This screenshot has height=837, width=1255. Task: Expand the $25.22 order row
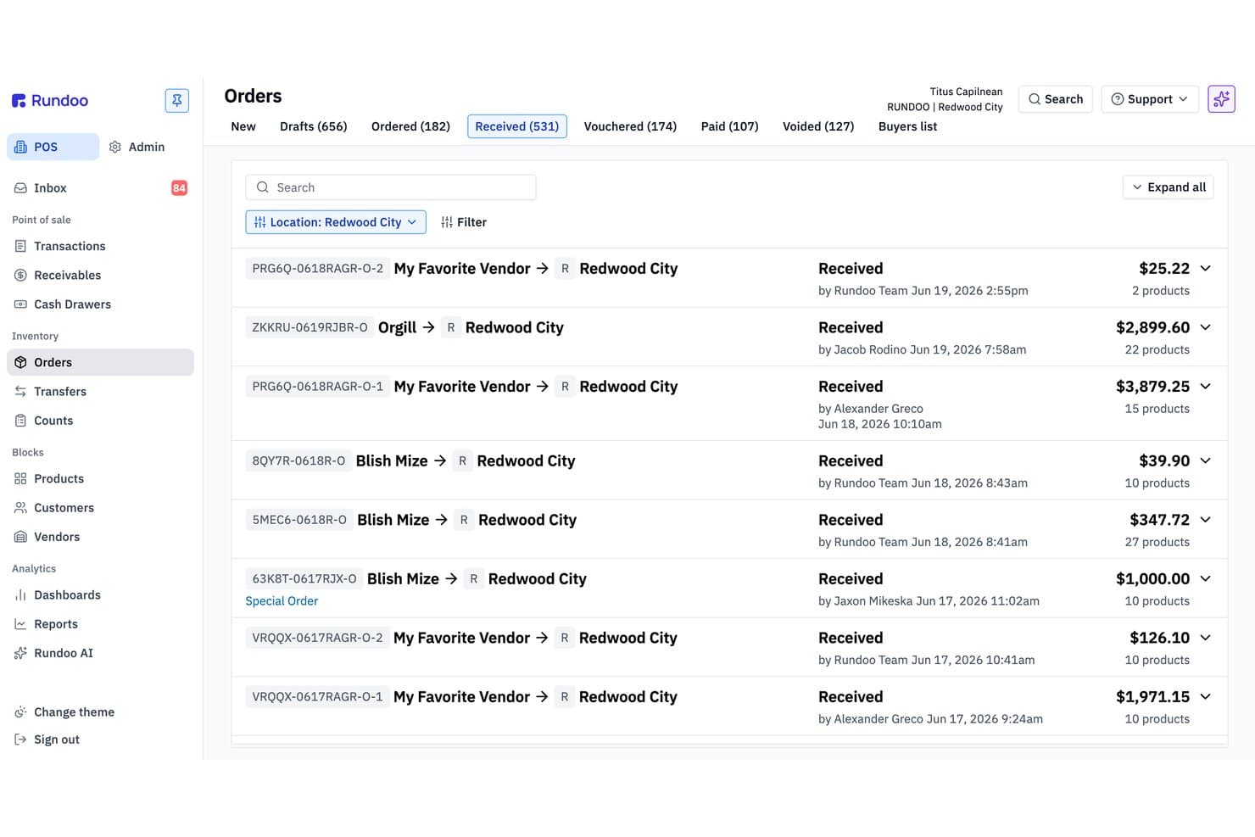[1205, 269]
